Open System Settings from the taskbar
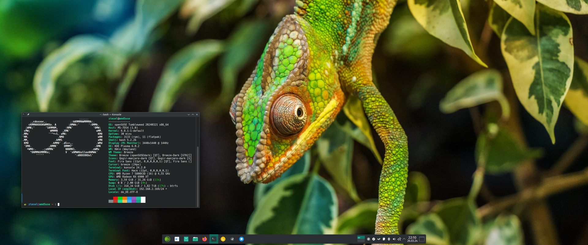This screenshot has width=588, height=245. click(177, 239)
